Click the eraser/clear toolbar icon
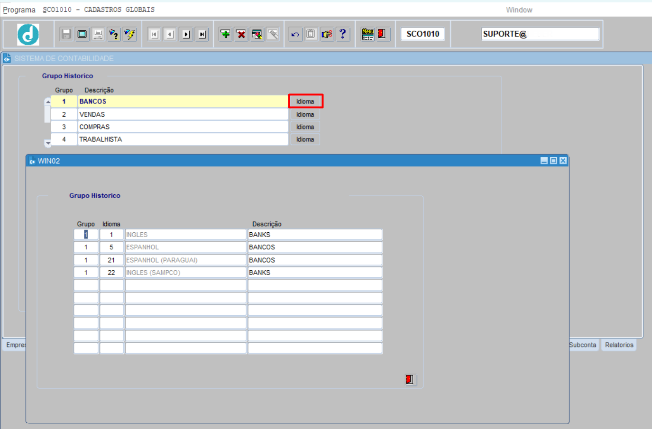 (x=273, y=34)
